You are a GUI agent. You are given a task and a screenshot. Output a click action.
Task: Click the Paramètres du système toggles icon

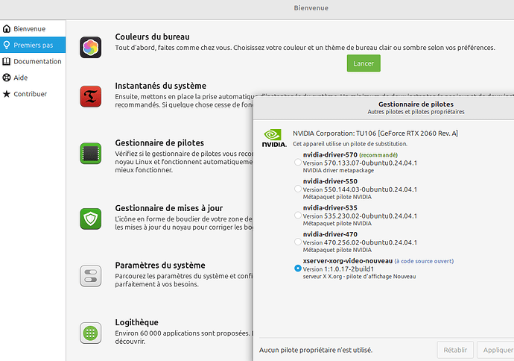(90, 276)
